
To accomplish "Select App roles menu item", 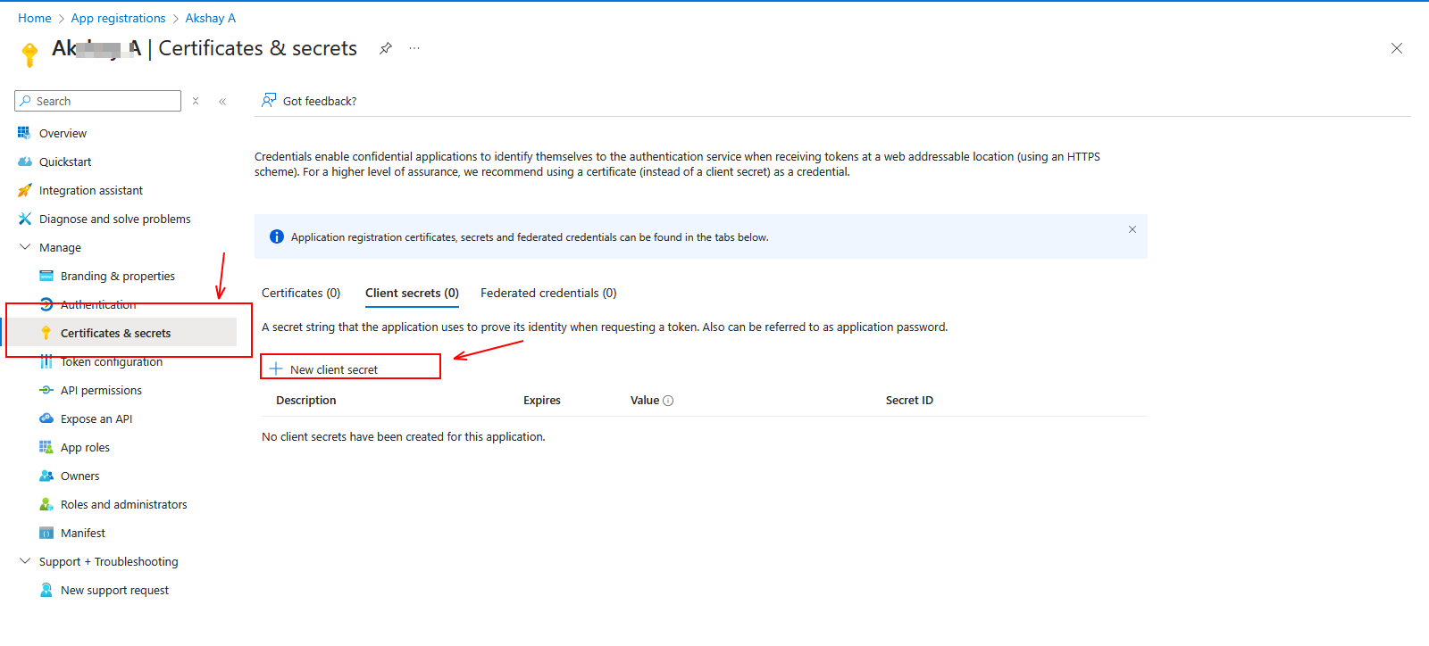I will pos(85,447).
